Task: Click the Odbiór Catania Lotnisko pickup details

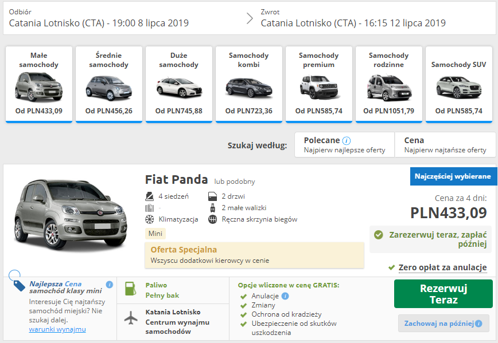Action: 99,19
